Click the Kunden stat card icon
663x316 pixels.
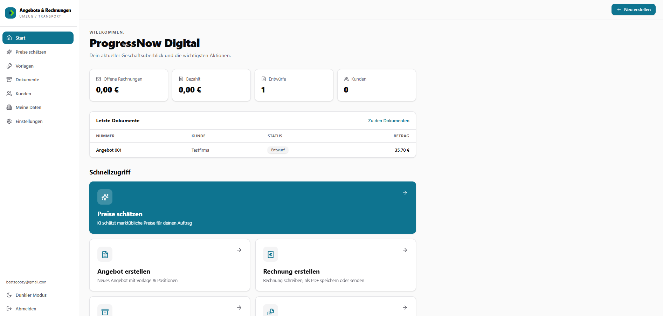[x=346, y=79]
